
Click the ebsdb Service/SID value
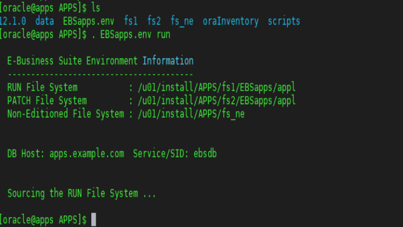pyautogui.click(x=205, y=154)
